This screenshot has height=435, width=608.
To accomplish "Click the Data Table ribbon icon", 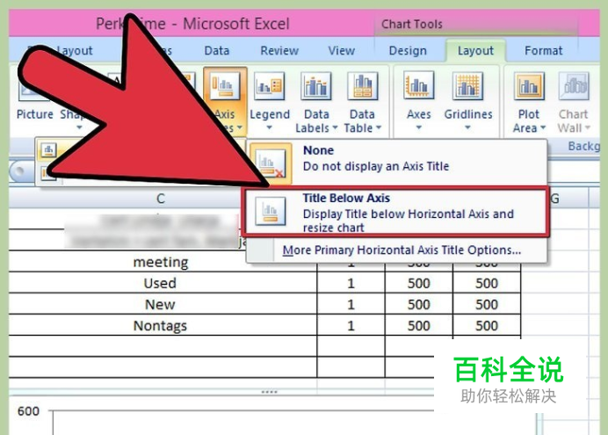I will coord(362,86).
